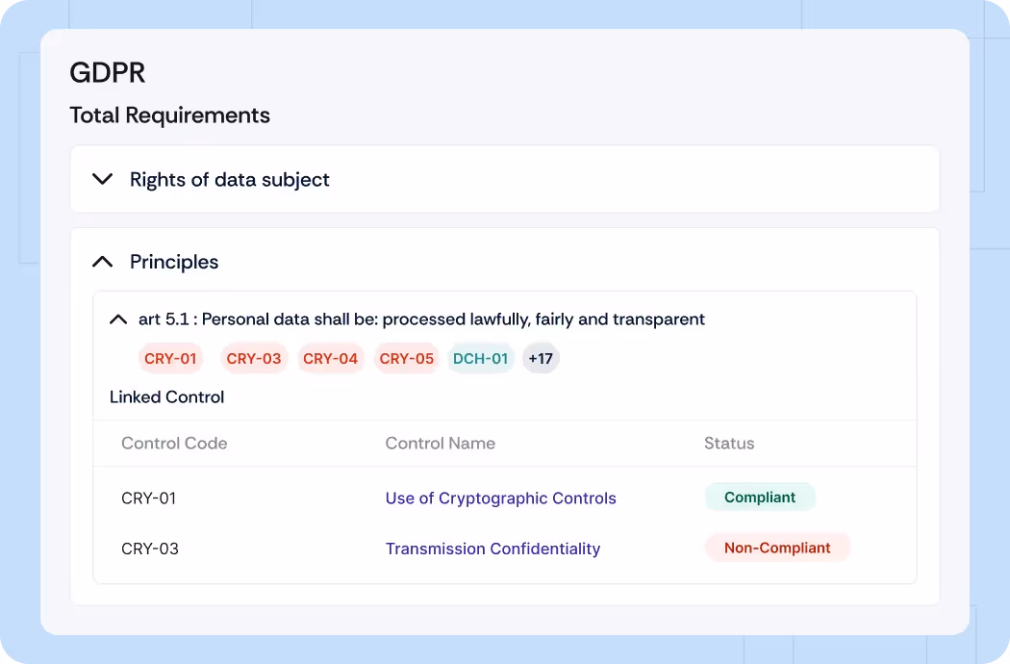1010x664 pixels.
Task: Sort by Control Name column header
Action: 440,444
